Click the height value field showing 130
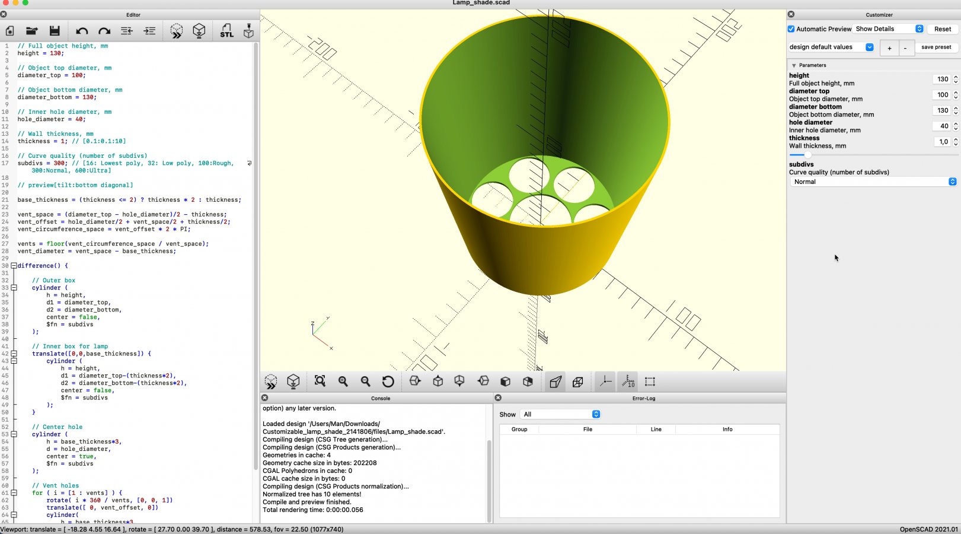Viewport: 961px width, 534px height. 941,79
